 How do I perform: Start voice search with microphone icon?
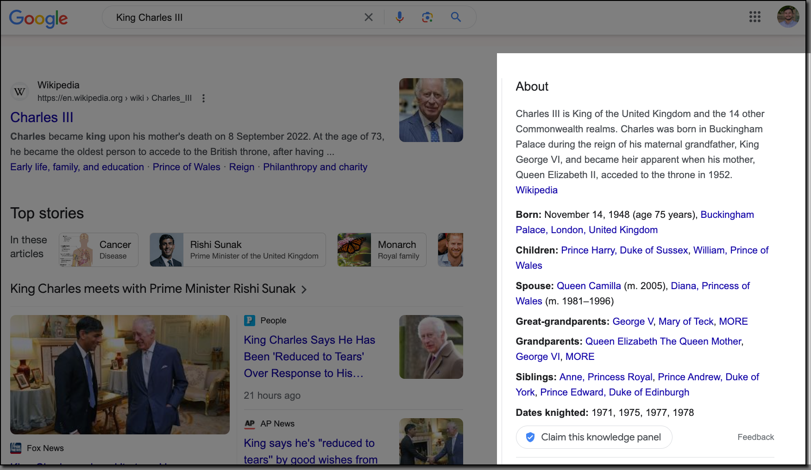tap(400, 18)
